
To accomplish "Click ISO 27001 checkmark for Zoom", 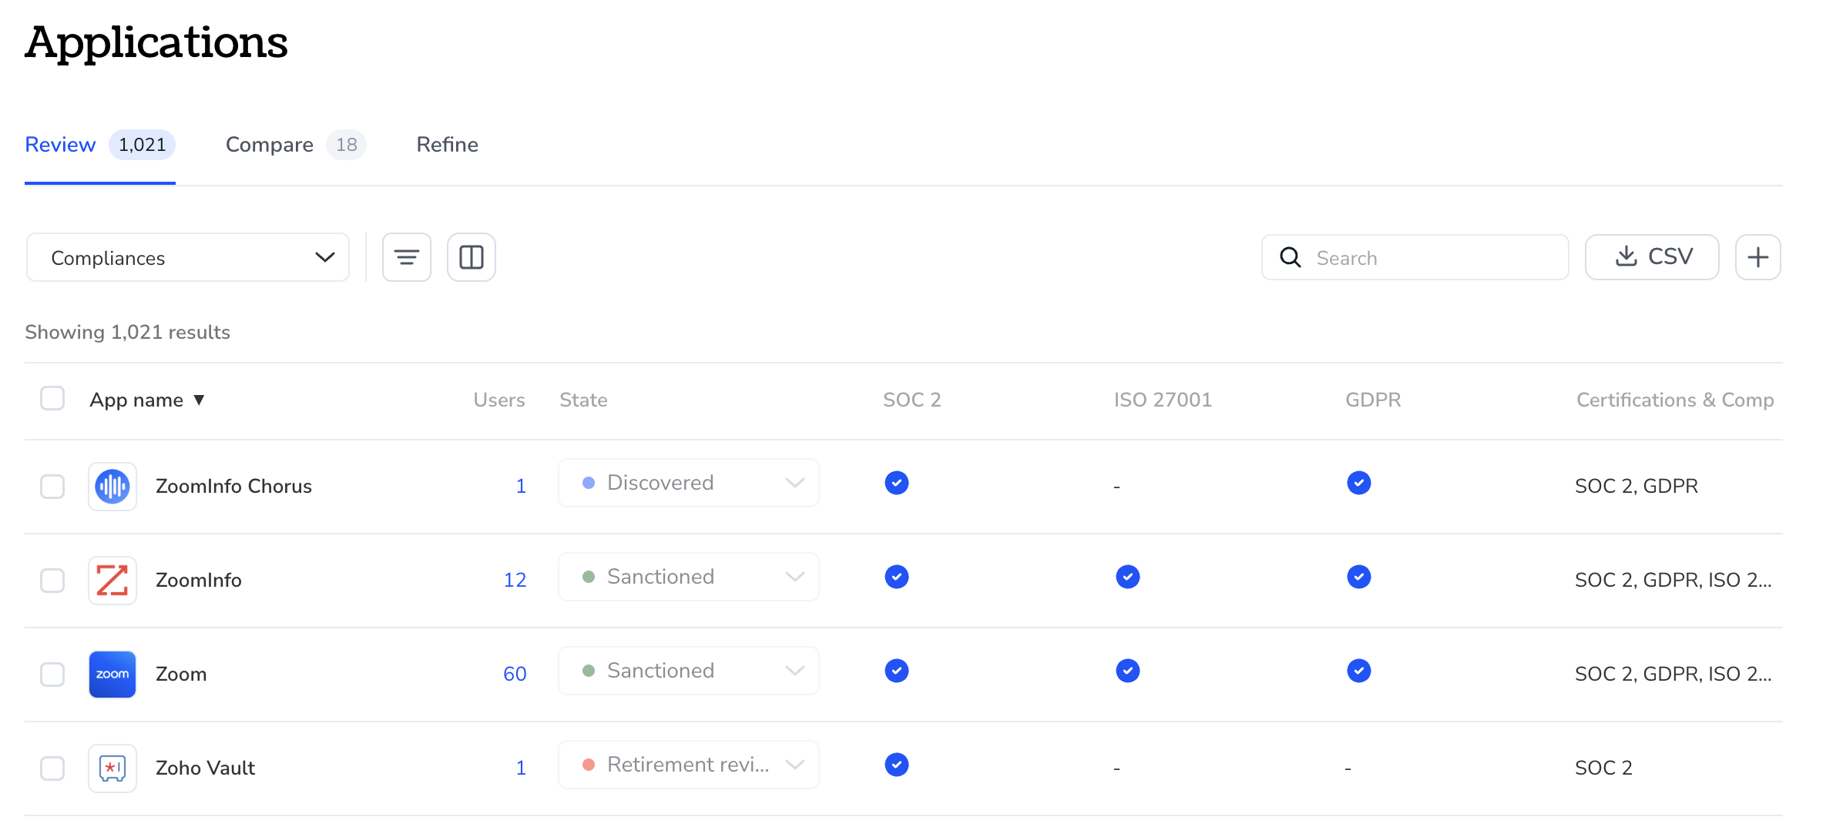I will (1128, 671).
